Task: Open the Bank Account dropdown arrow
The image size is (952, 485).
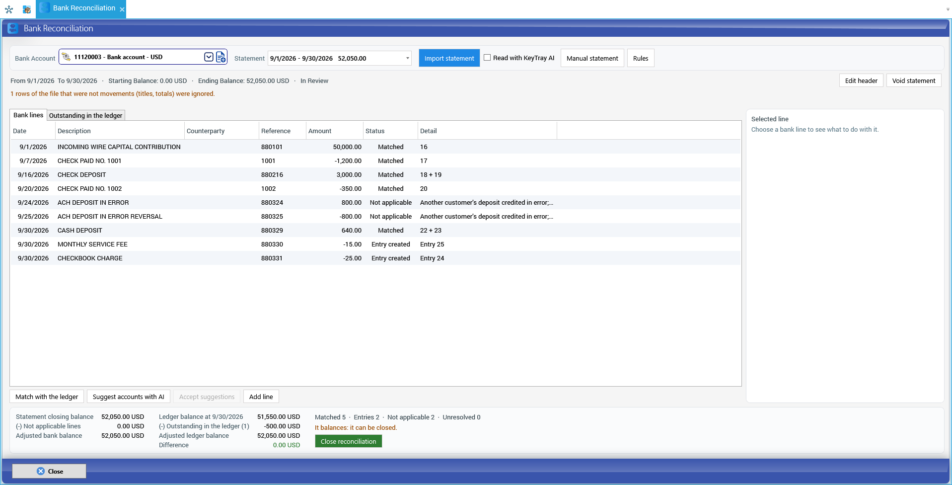Action: tap(209, 57)
